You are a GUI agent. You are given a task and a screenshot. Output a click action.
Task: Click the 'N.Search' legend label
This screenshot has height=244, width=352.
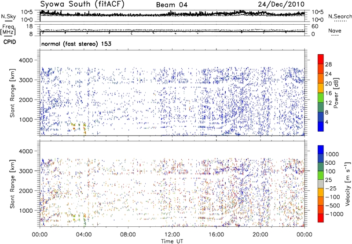(340, 16)
